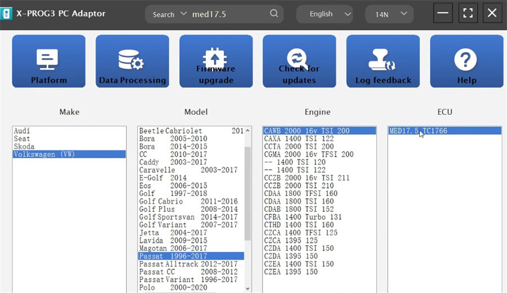Select Golf Variant 2007-2017 model
The height and width of the screenshot is (293, 507).
coord(191,225)
